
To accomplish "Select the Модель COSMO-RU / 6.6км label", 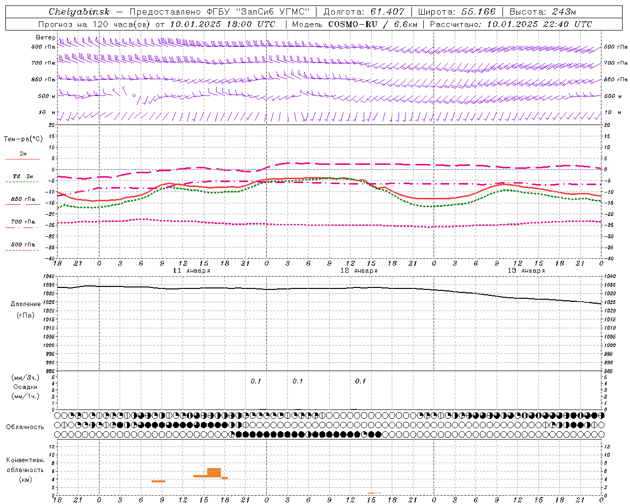I will point(355,24).
